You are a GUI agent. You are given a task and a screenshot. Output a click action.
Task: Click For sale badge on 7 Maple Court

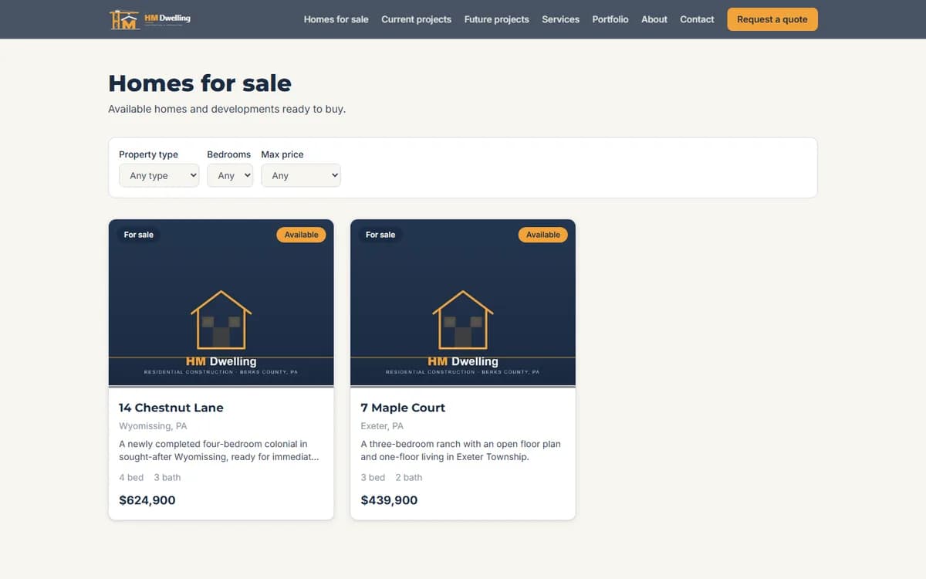[380, 235]
